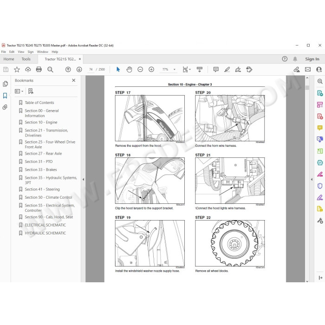Open the Window menu
The image size is (325, 325).
click(x=43, y=52)
